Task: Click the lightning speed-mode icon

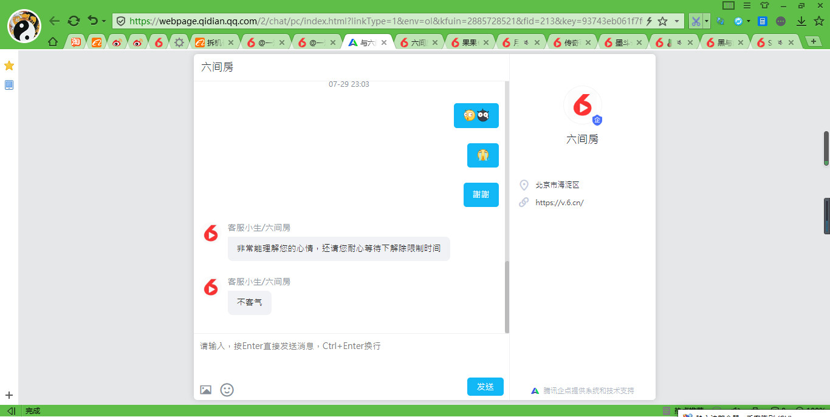Action: click(649, 21)
